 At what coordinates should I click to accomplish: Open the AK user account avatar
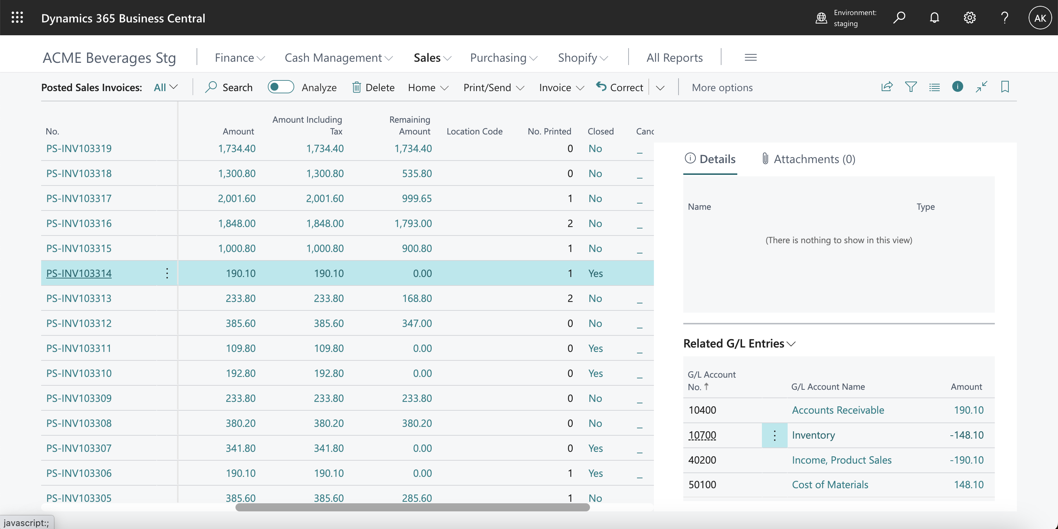(1040, 18)
